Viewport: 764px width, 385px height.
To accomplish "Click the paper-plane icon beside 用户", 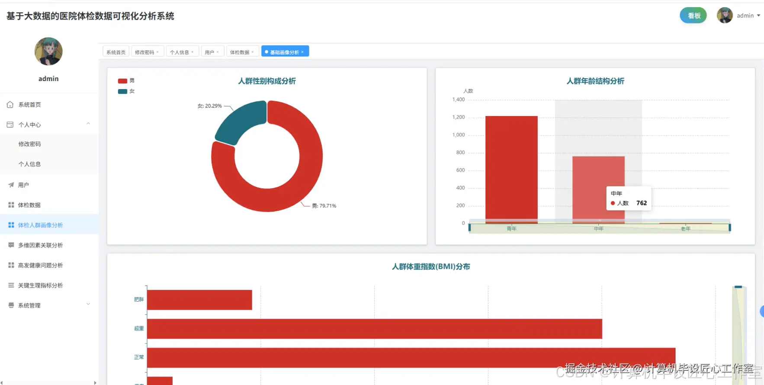I will (11, 185).
